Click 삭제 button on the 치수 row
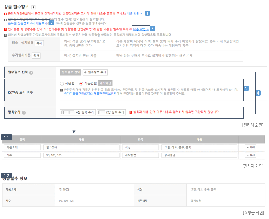Screen dimensions: 269x219 tap(250, 155)
